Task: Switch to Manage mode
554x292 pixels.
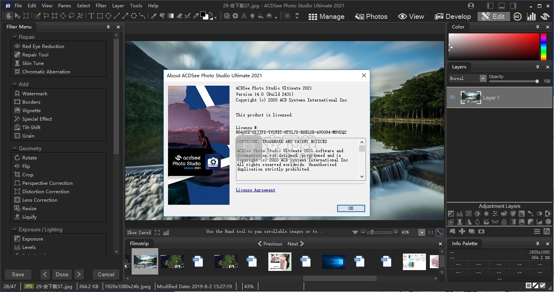Action: click(326, 17)
